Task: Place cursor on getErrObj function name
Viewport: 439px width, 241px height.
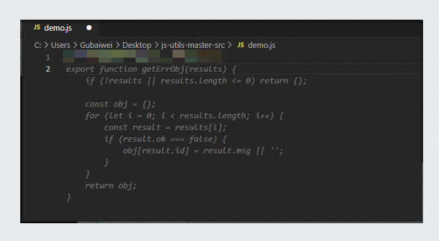Action: tap(163, 69)
